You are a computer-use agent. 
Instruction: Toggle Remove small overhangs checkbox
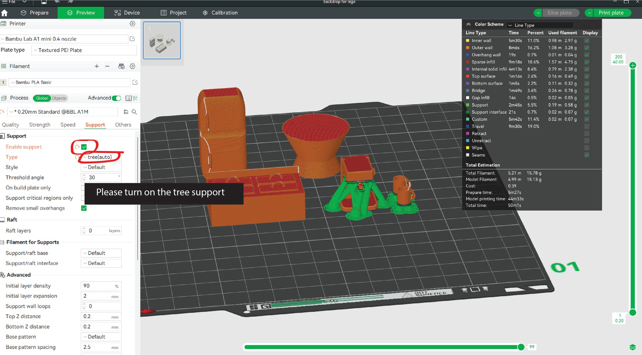click(84, 208)
